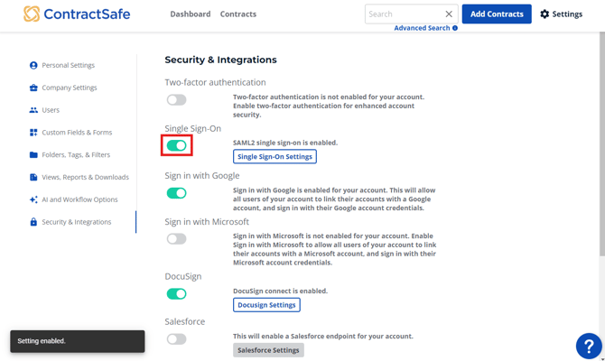
Task: Click the Personal Settings person icon
Action: [x=33, y=65]
